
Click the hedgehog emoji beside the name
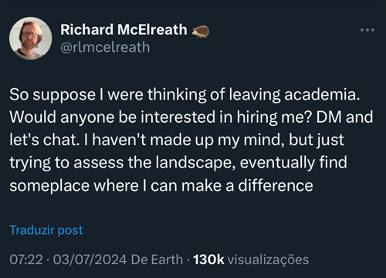pyautogui.click(x=201, y=32)
